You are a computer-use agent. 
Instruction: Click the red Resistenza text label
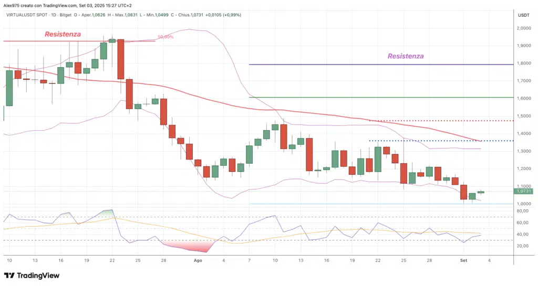coord(63,34)
